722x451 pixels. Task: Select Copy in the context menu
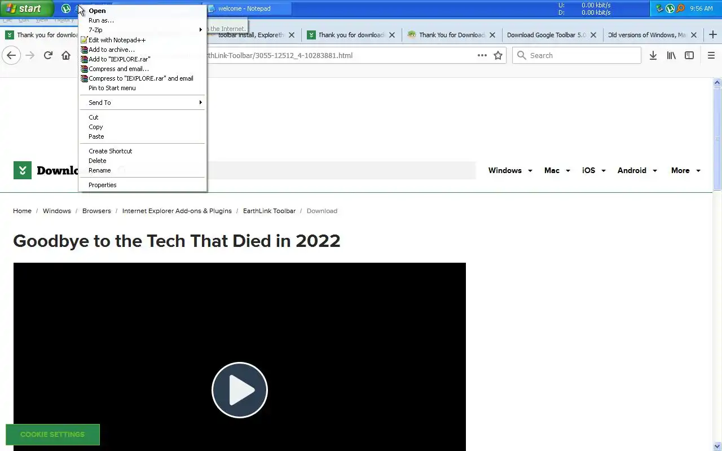click(x=142, y=127)
